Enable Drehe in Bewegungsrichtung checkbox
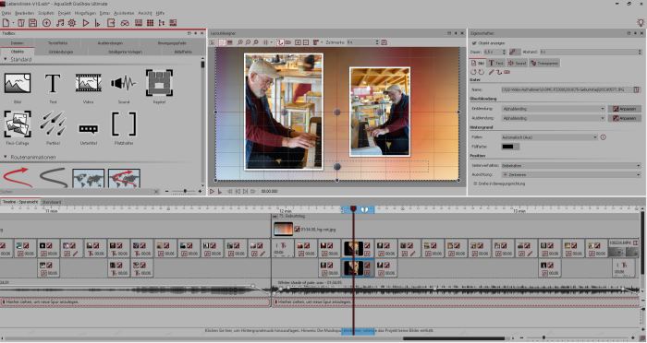Viewport: 647px width, 343px height. point(475,183)
